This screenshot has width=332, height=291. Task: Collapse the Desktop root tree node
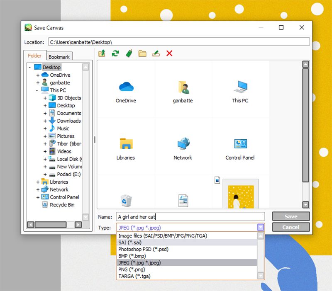coord(29,68)
